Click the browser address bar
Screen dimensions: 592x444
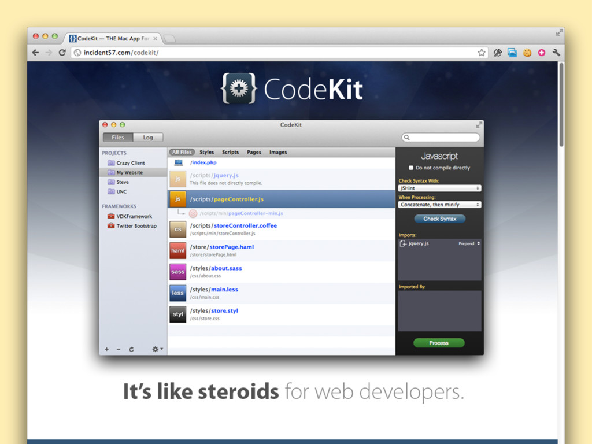tap(279, 53)
